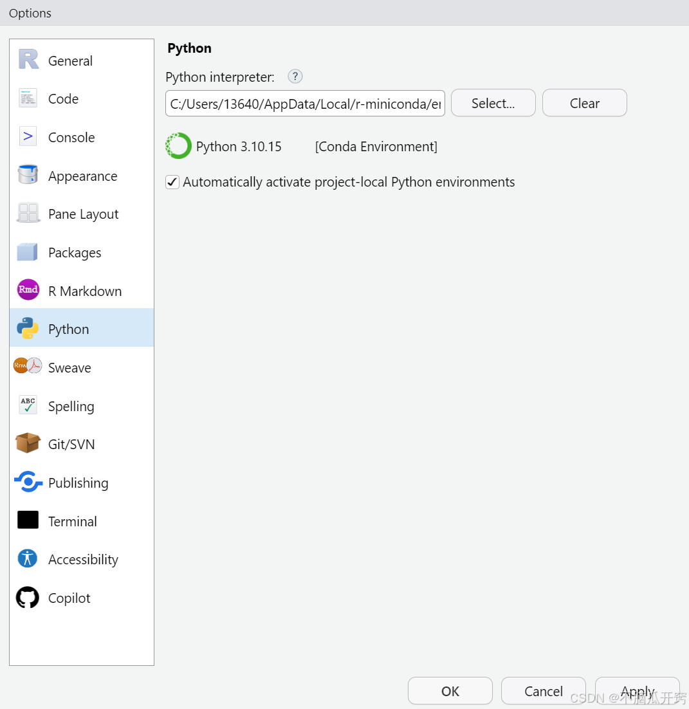This screenshot has width=689, height=709.
Task: Open Terminal options label
Action: click(72, 521)
